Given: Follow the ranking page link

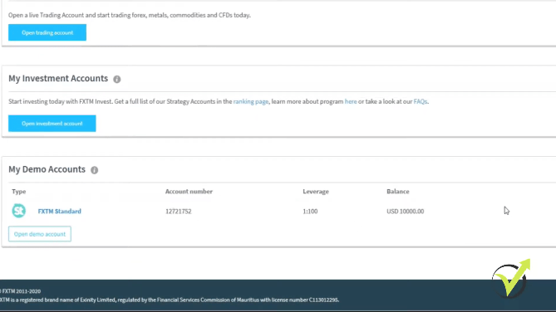Looking at the screenshot, I should click(x=251, y=101).
